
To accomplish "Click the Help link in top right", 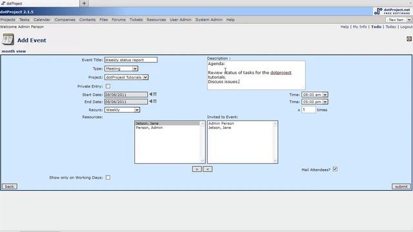I will point(345,27).
